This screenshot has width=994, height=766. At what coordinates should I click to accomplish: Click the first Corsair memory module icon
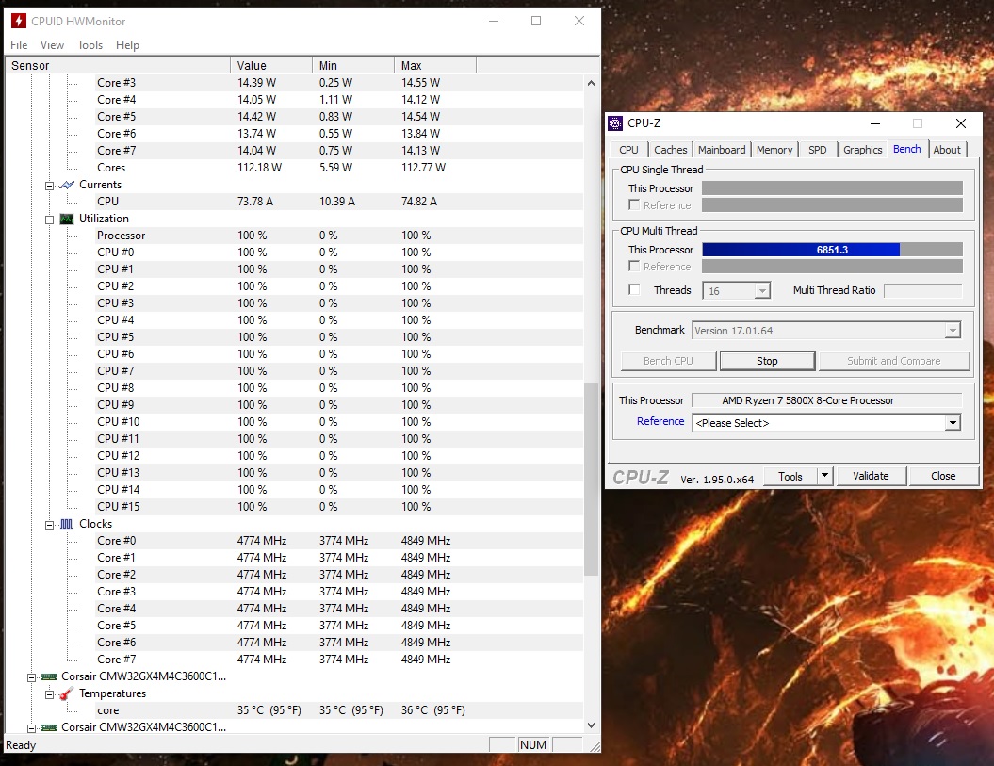click(49, 676)
